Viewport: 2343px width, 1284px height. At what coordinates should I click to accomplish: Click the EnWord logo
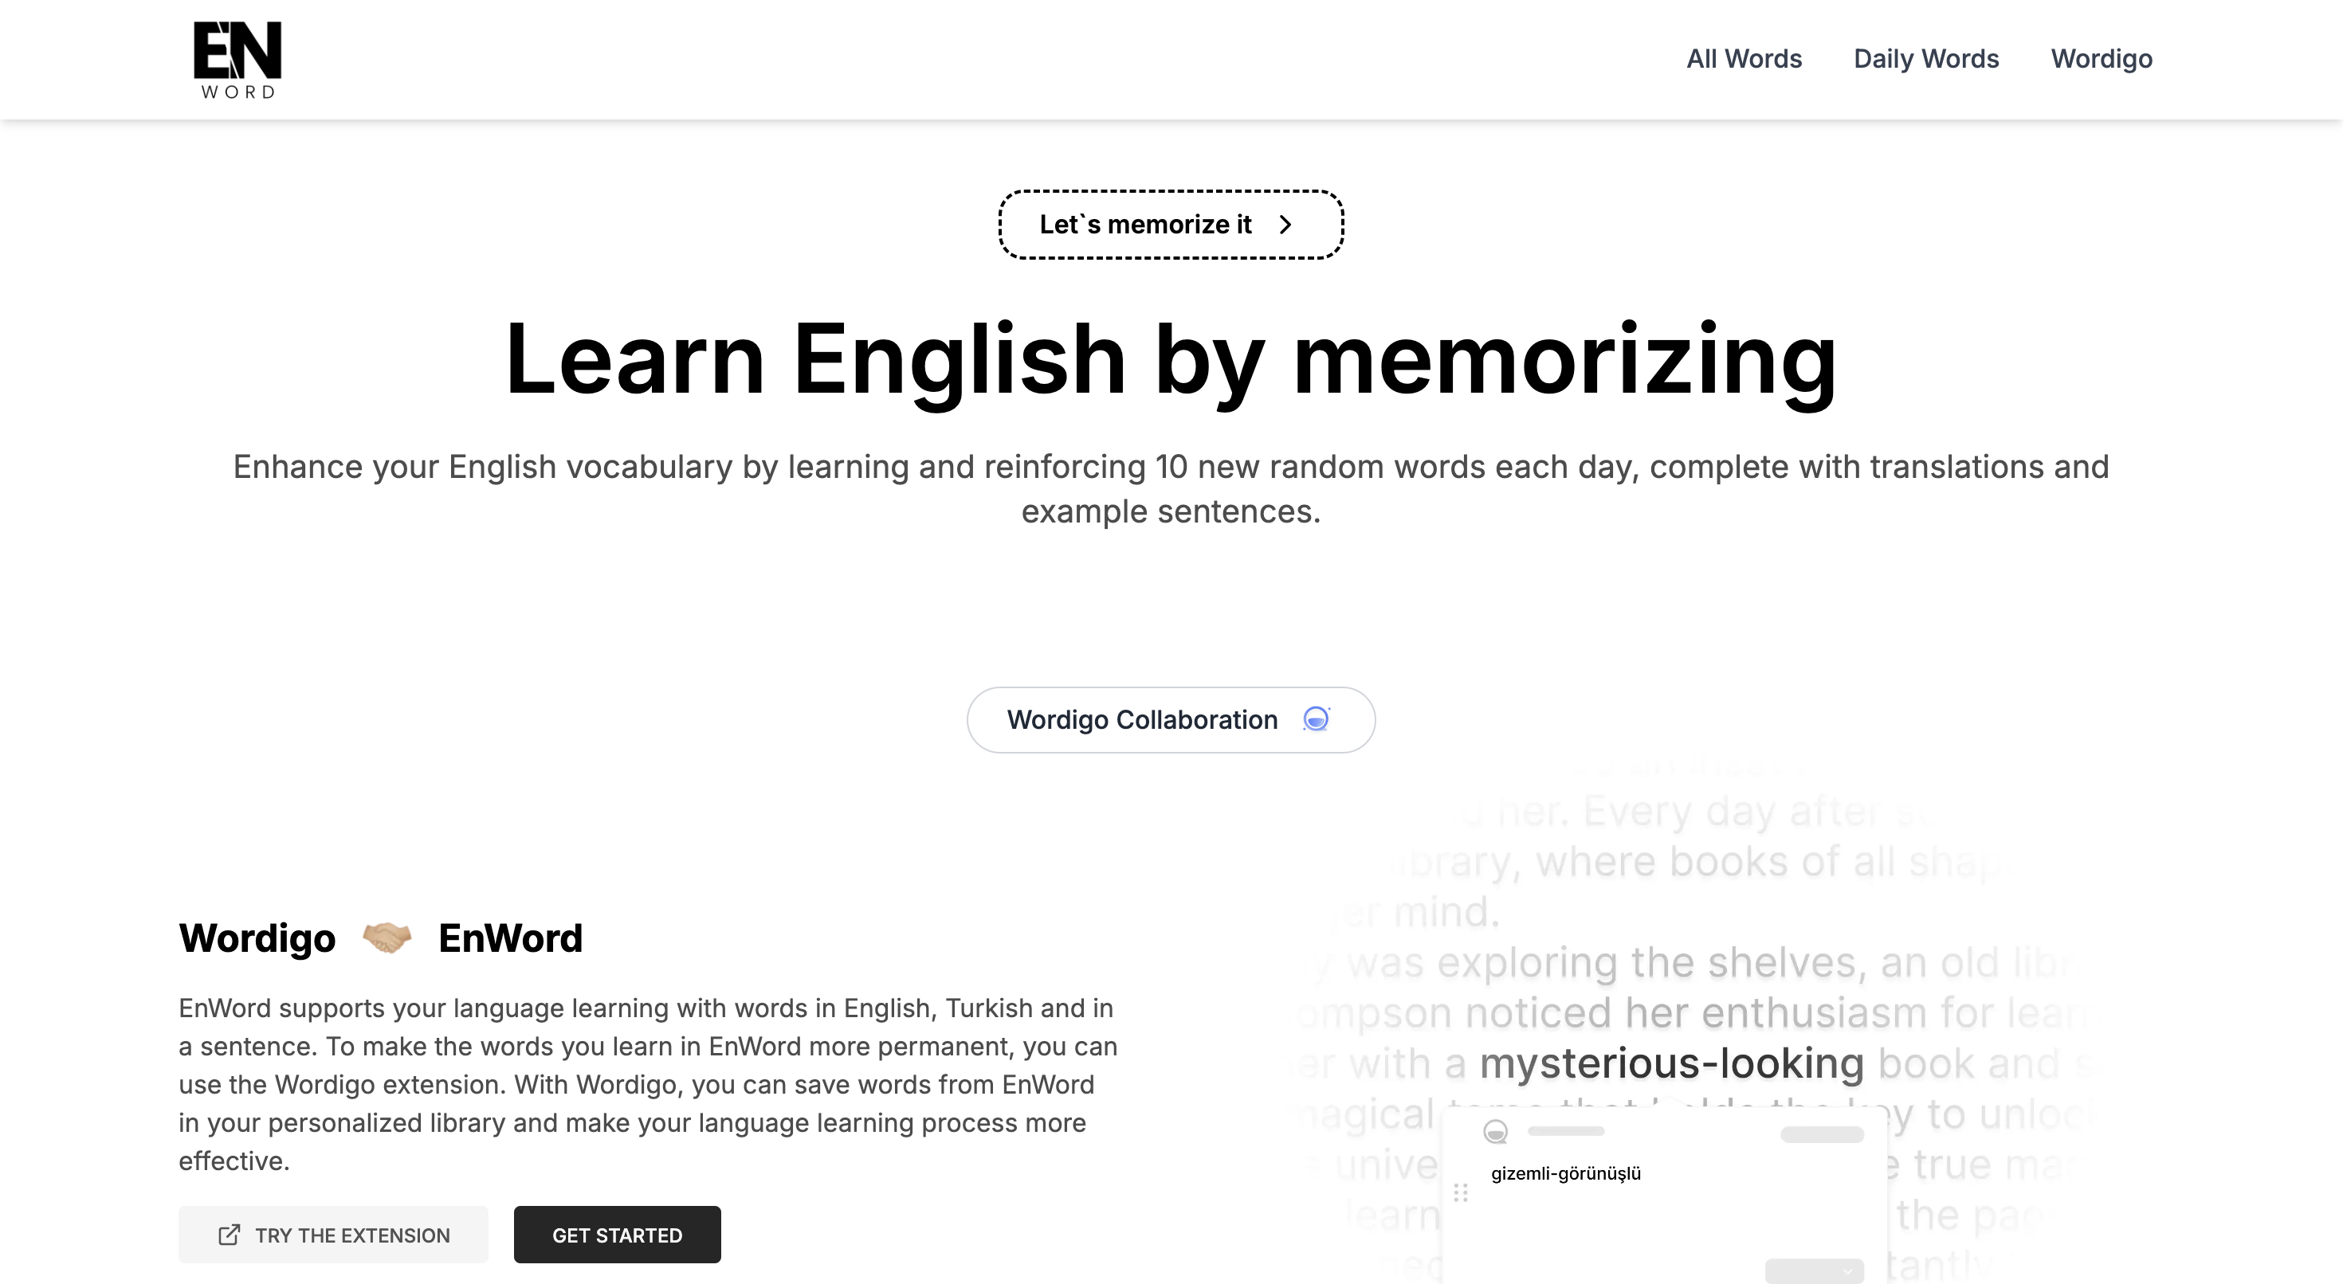click(237, 59)
